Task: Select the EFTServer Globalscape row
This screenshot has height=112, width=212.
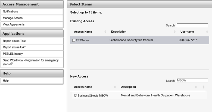Action: pos(139,40)
